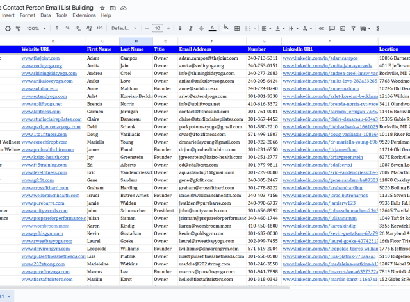
Task: Create a filter
Action: pos(353,28)
